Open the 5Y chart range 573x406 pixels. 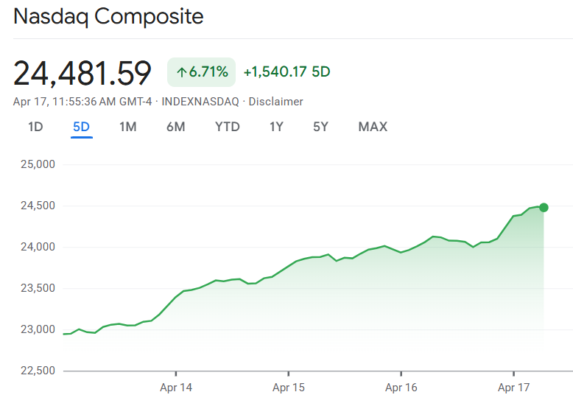coord(320,127)
